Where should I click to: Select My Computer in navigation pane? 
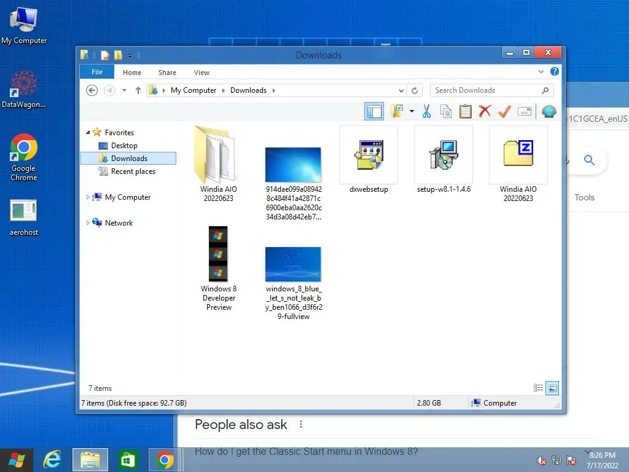pyautogui.click(x=128, y=197)
